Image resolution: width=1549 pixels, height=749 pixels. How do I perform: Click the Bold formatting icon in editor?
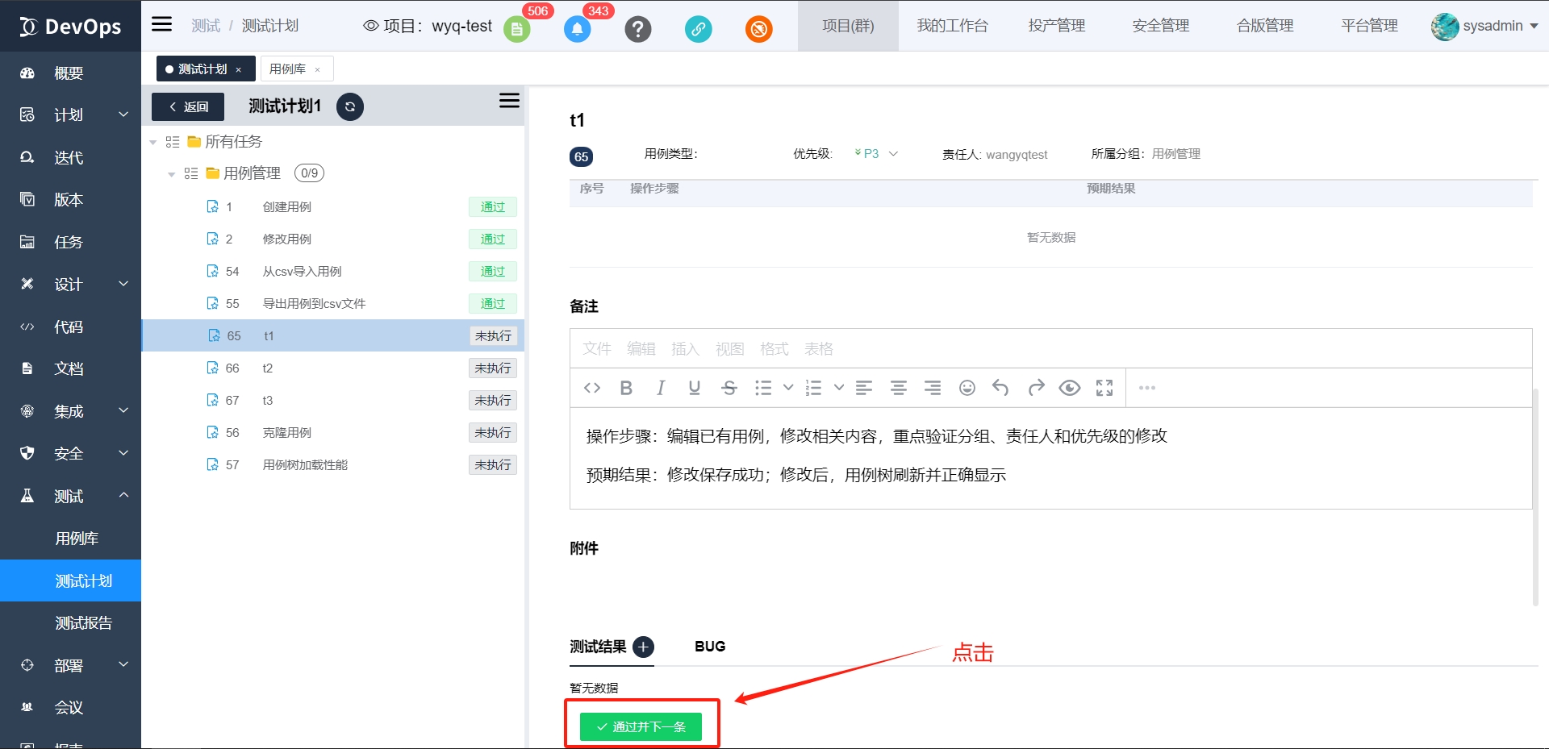[x=625, y=388]
